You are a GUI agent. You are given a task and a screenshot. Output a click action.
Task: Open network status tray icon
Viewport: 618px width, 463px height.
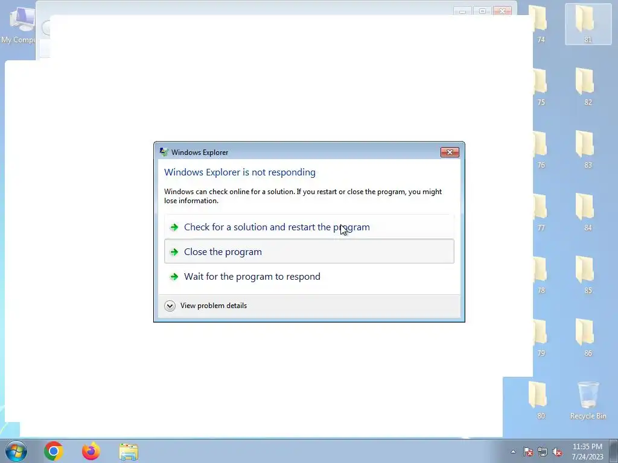click(x=543, y=452)
